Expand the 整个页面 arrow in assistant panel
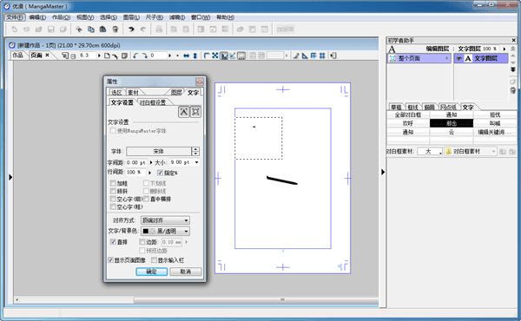Viewport: 521px width, 321px height. pos(446,58)
